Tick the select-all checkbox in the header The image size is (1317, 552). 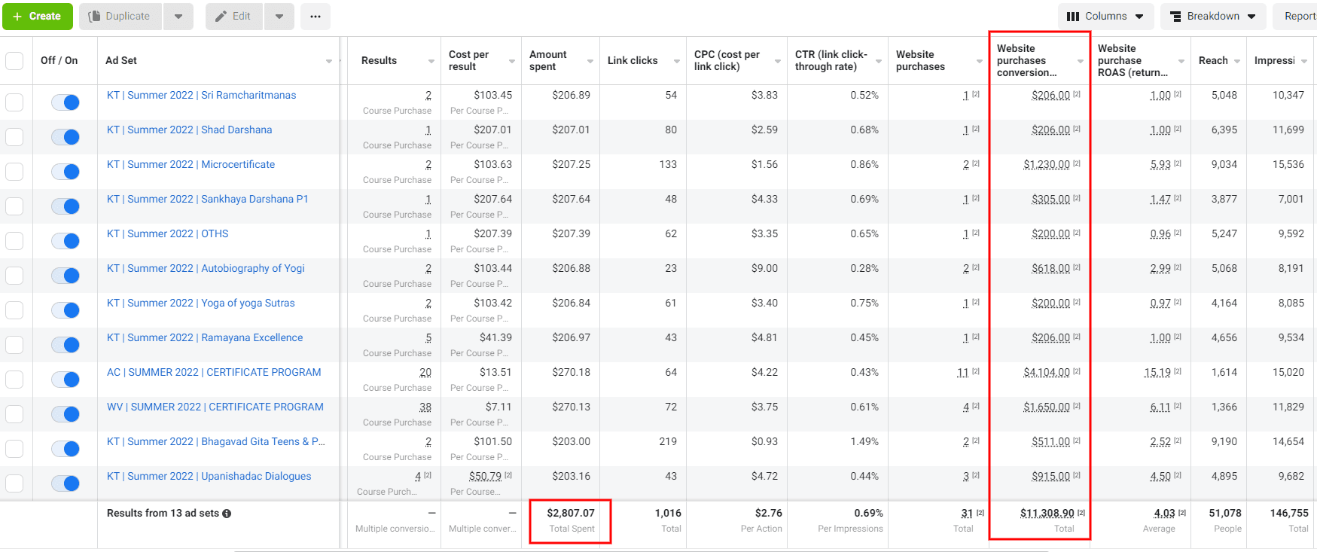tap(14, 60)
